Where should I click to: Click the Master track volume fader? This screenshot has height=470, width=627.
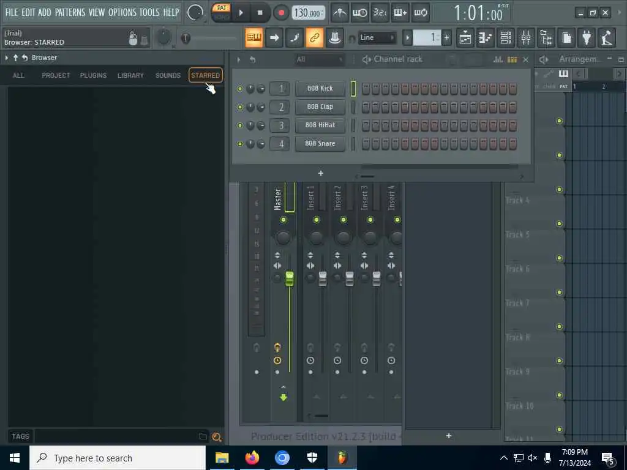pos(290,278)
